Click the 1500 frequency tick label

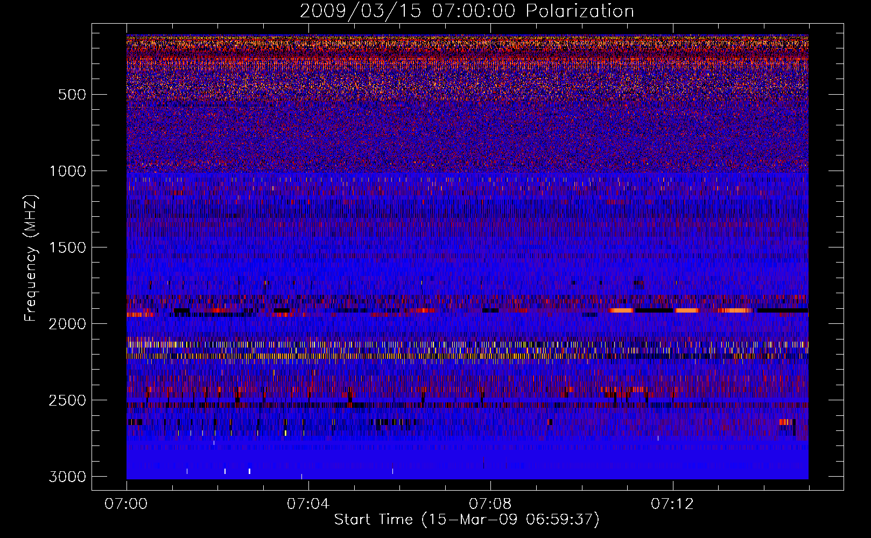pyautogui.click(x=67, y=247)
